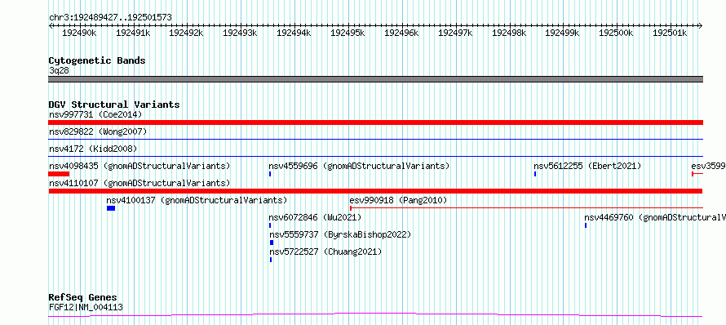Viewport: 726px width, 325px height.
Task: Select the nsv4098435 short red variant bar
Action: (x=59, y=174)
